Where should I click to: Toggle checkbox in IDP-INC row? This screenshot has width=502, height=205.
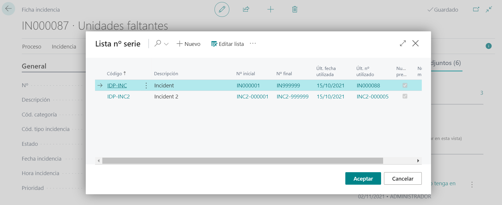[405, 85]
